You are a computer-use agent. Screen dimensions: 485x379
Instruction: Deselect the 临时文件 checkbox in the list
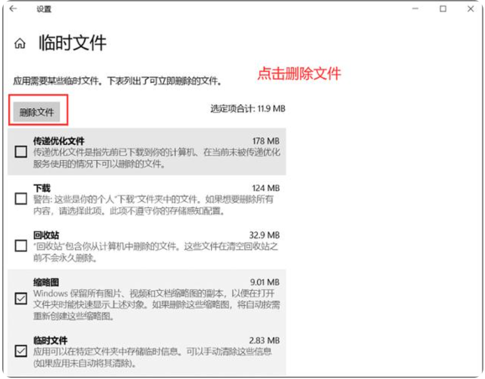click(21, 351)
